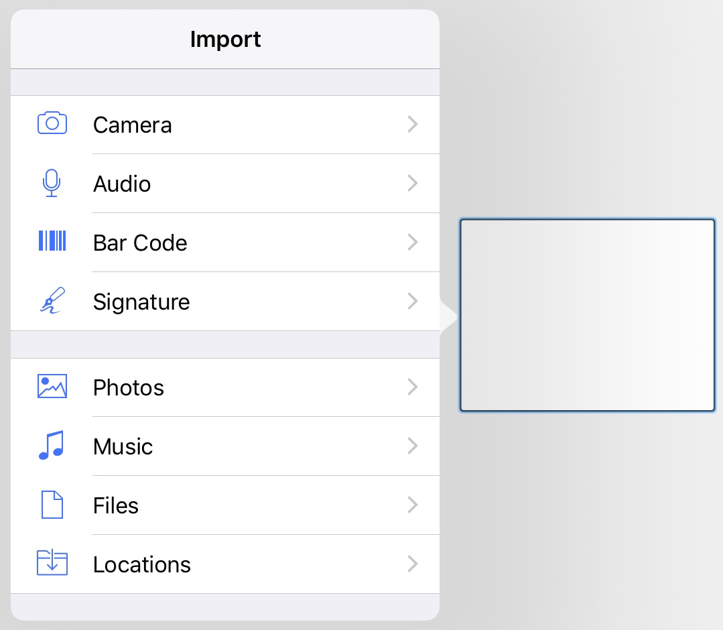Tap the Bar Code icon
Image resolution: width=723 pixels, height=630 pixels.
[x=52, y=241]
